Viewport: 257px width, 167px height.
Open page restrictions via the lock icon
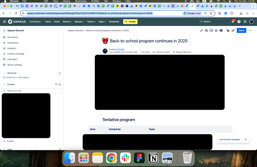point(228,30)
